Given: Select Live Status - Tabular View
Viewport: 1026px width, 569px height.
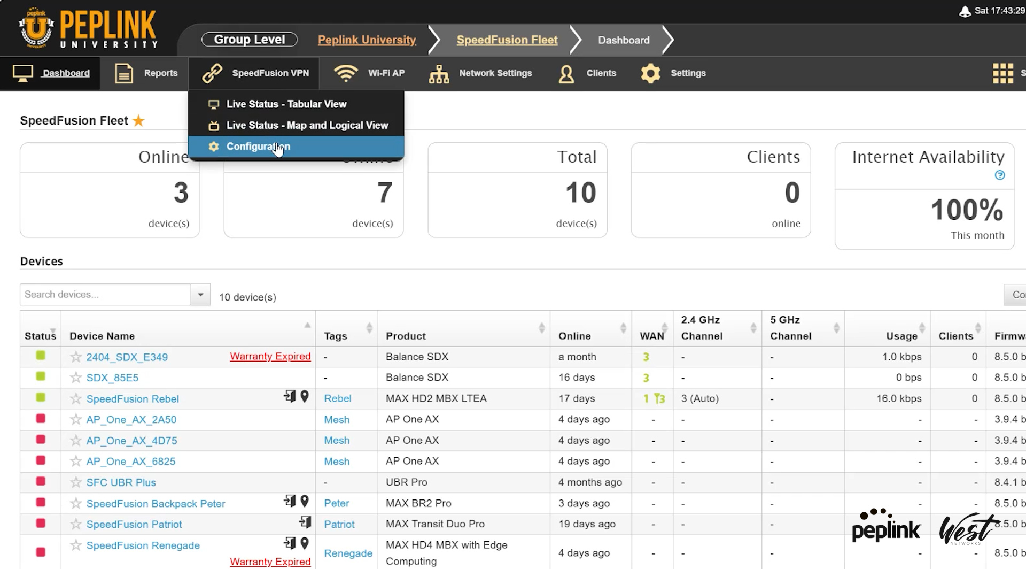Looking at the screenshot, I should pos(286,104).
